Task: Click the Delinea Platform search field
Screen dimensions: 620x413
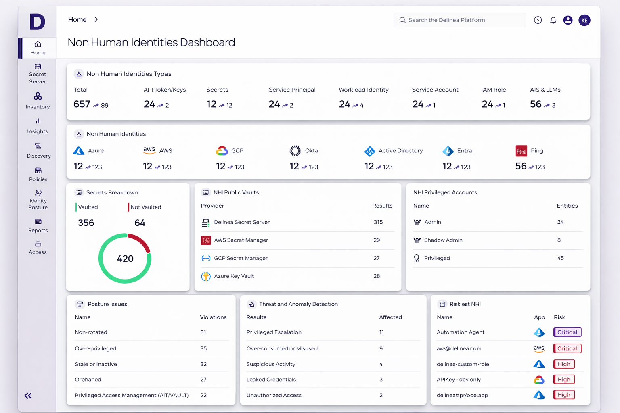Action: point(459,20)
